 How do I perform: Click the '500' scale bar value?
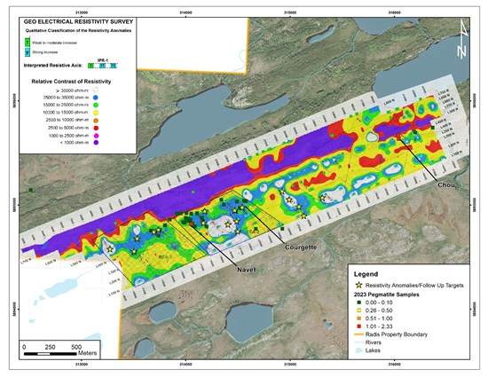(76, 347)
